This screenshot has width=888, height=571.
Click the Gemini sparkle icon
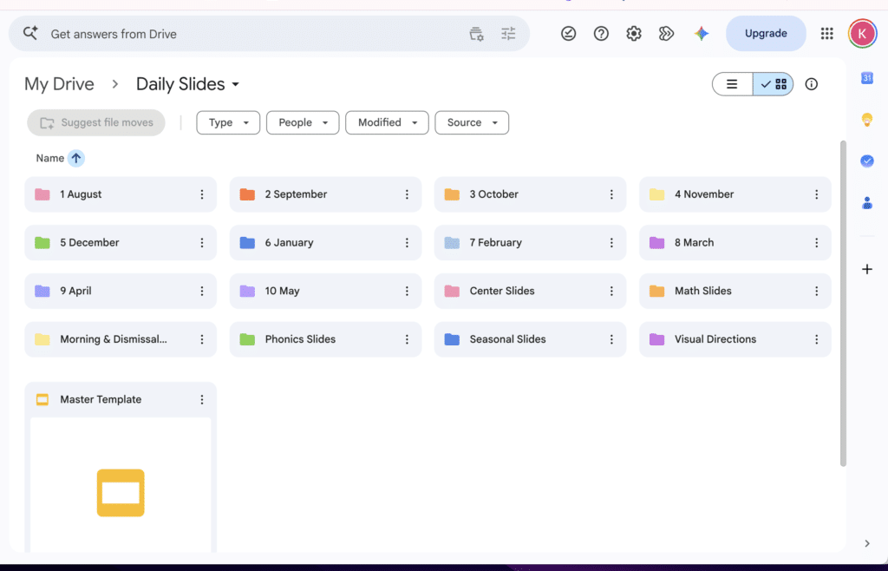click(x=701, y=34)
